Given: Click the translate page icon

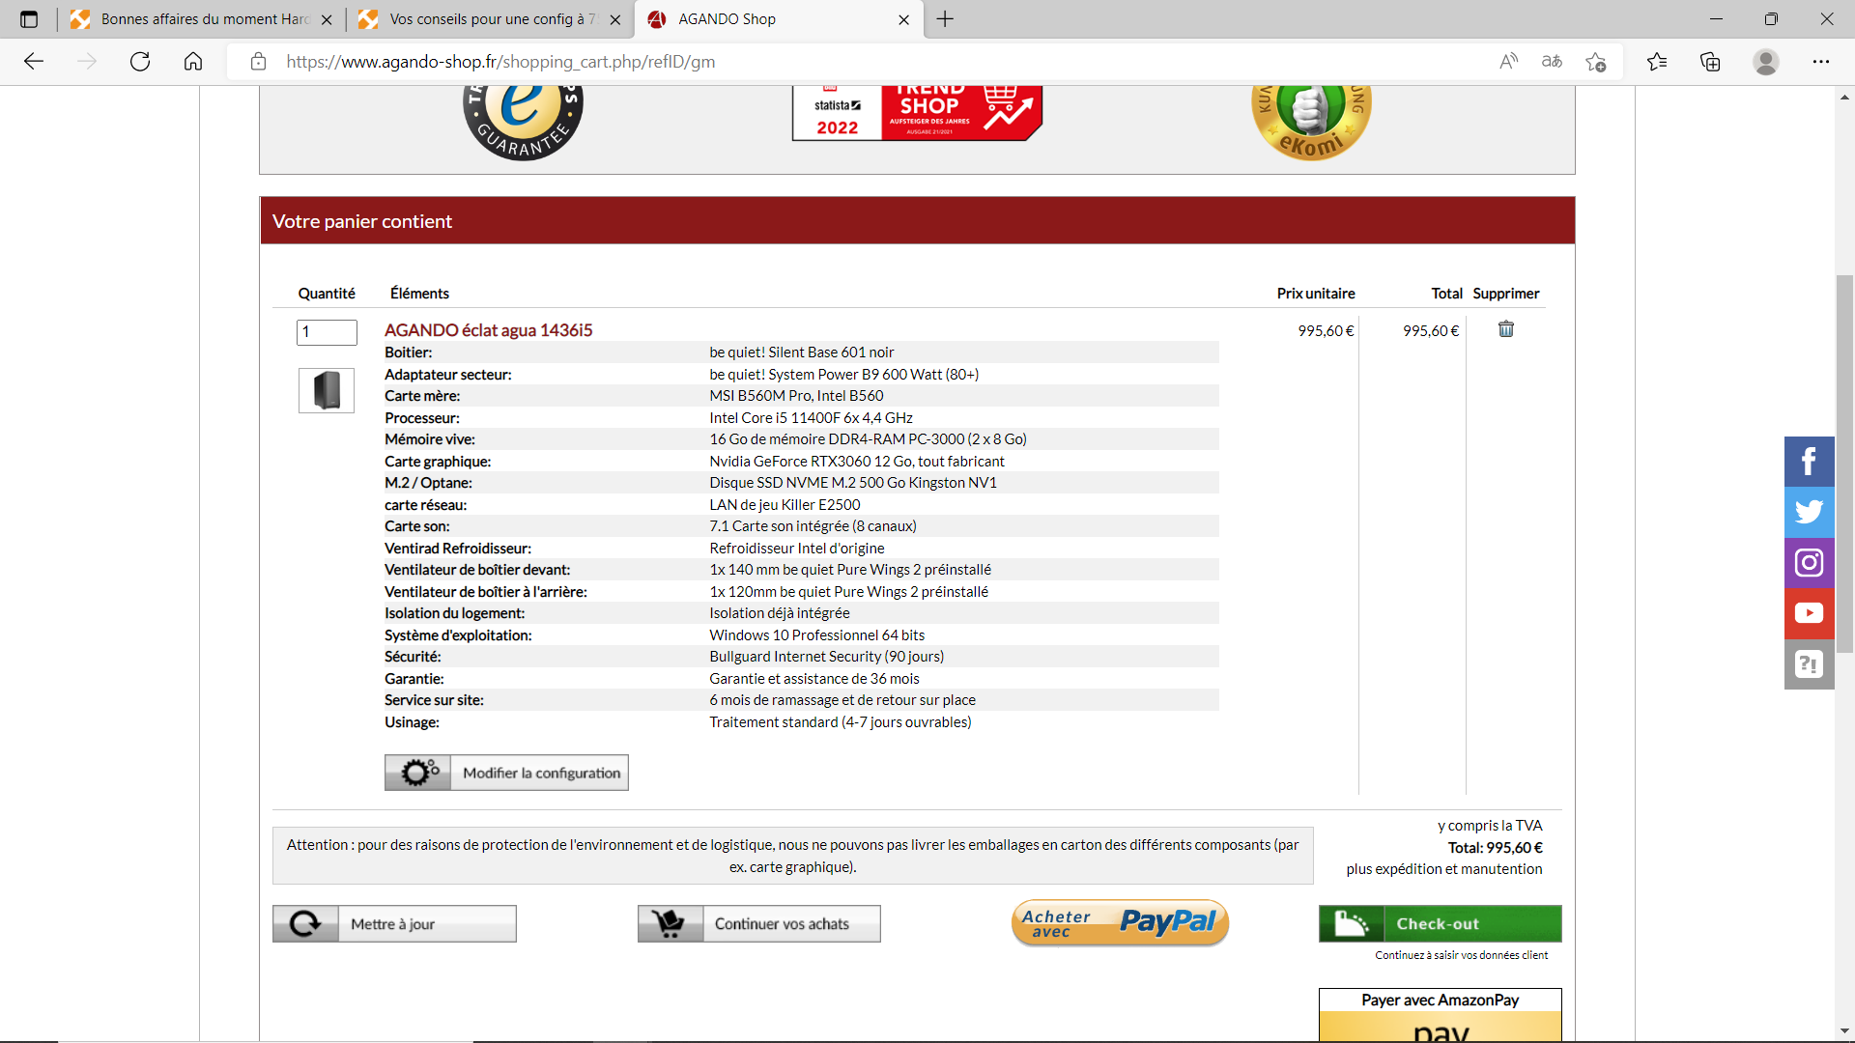Looking at the screenshot, I should point(1552,62).
